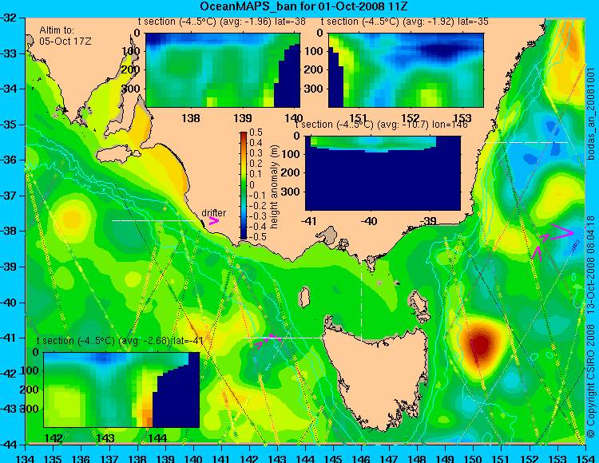The height and width of the screenshot is (463, 599).
Task: Click the vertical white dash-dot line at longitude 146
Action: pos(361,295)
